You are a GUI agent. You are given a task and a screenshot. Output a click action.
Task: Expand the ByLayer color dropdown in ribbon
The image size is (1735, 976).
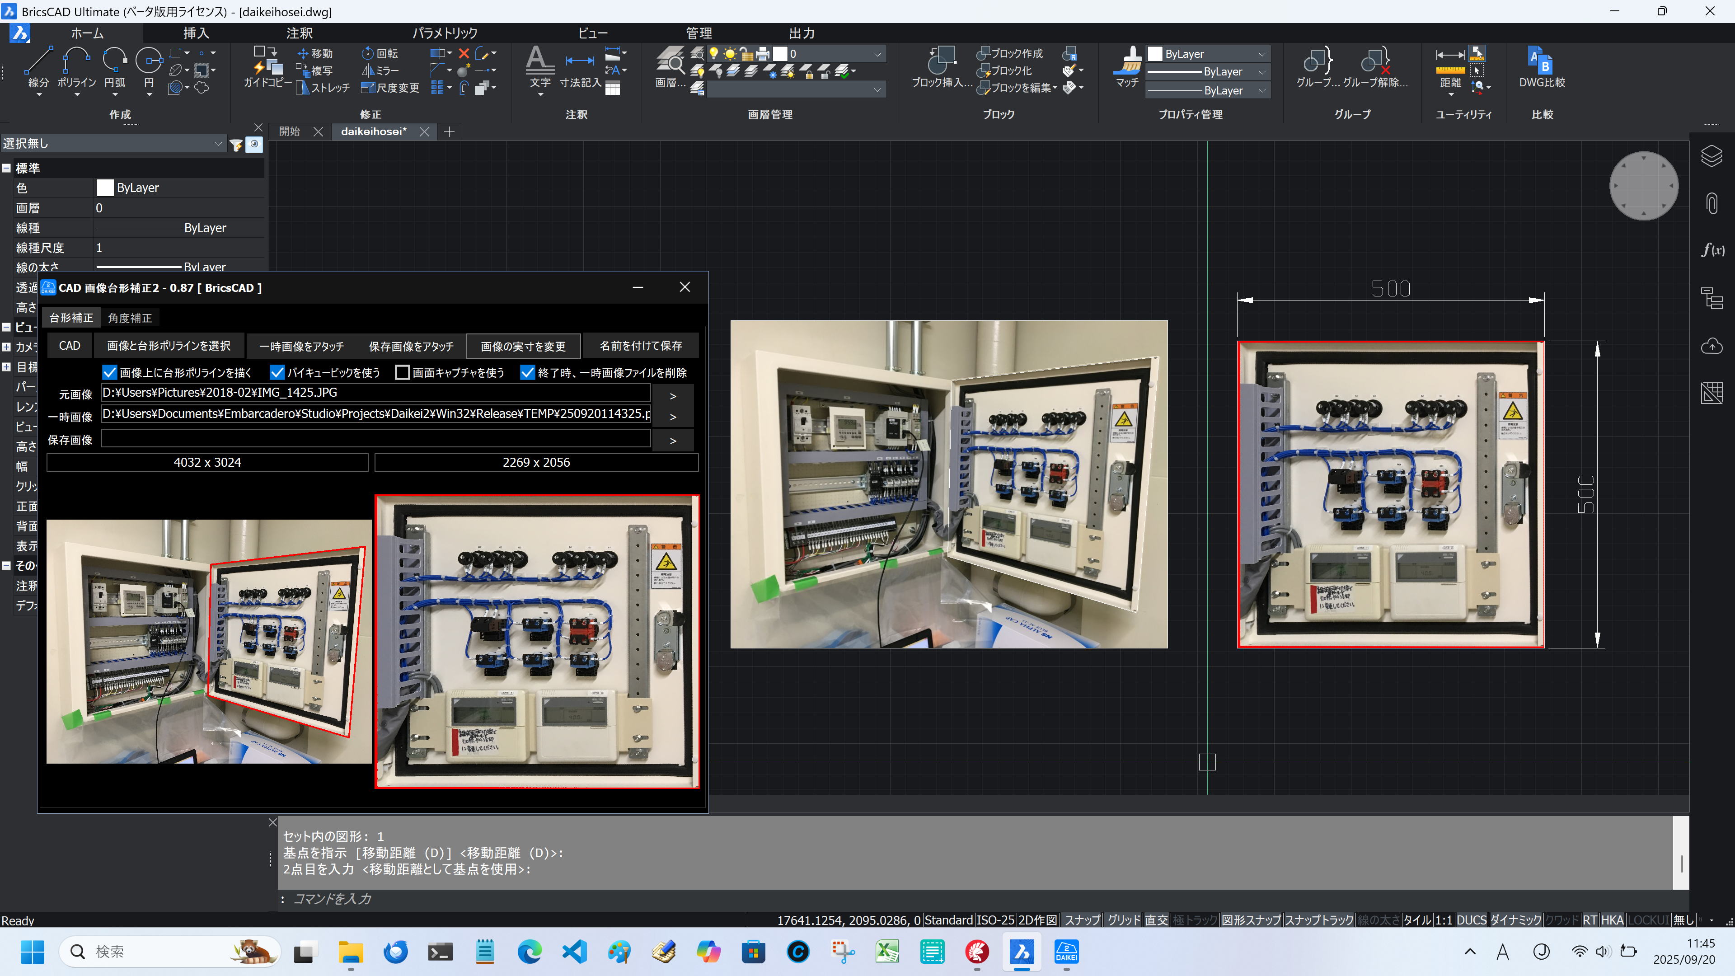pyautogui.click(x=1261, y=54)
